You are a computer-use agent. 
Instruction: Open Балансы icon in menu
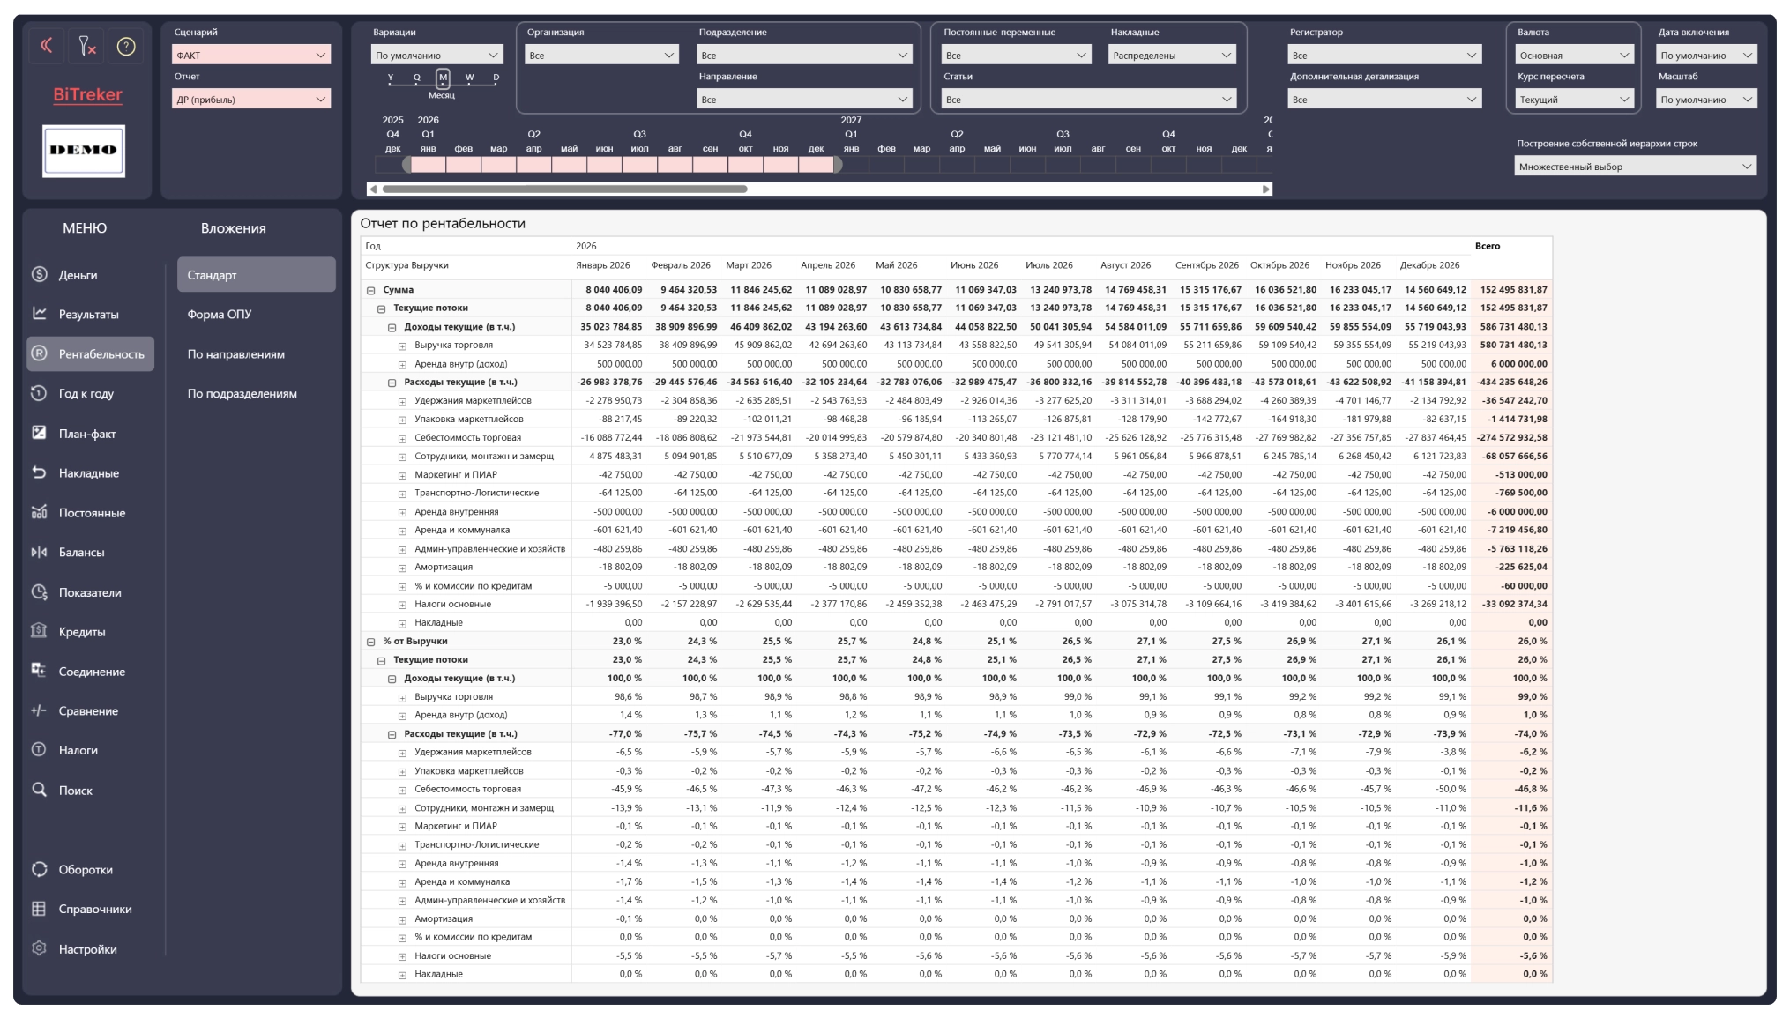point(39,552)
